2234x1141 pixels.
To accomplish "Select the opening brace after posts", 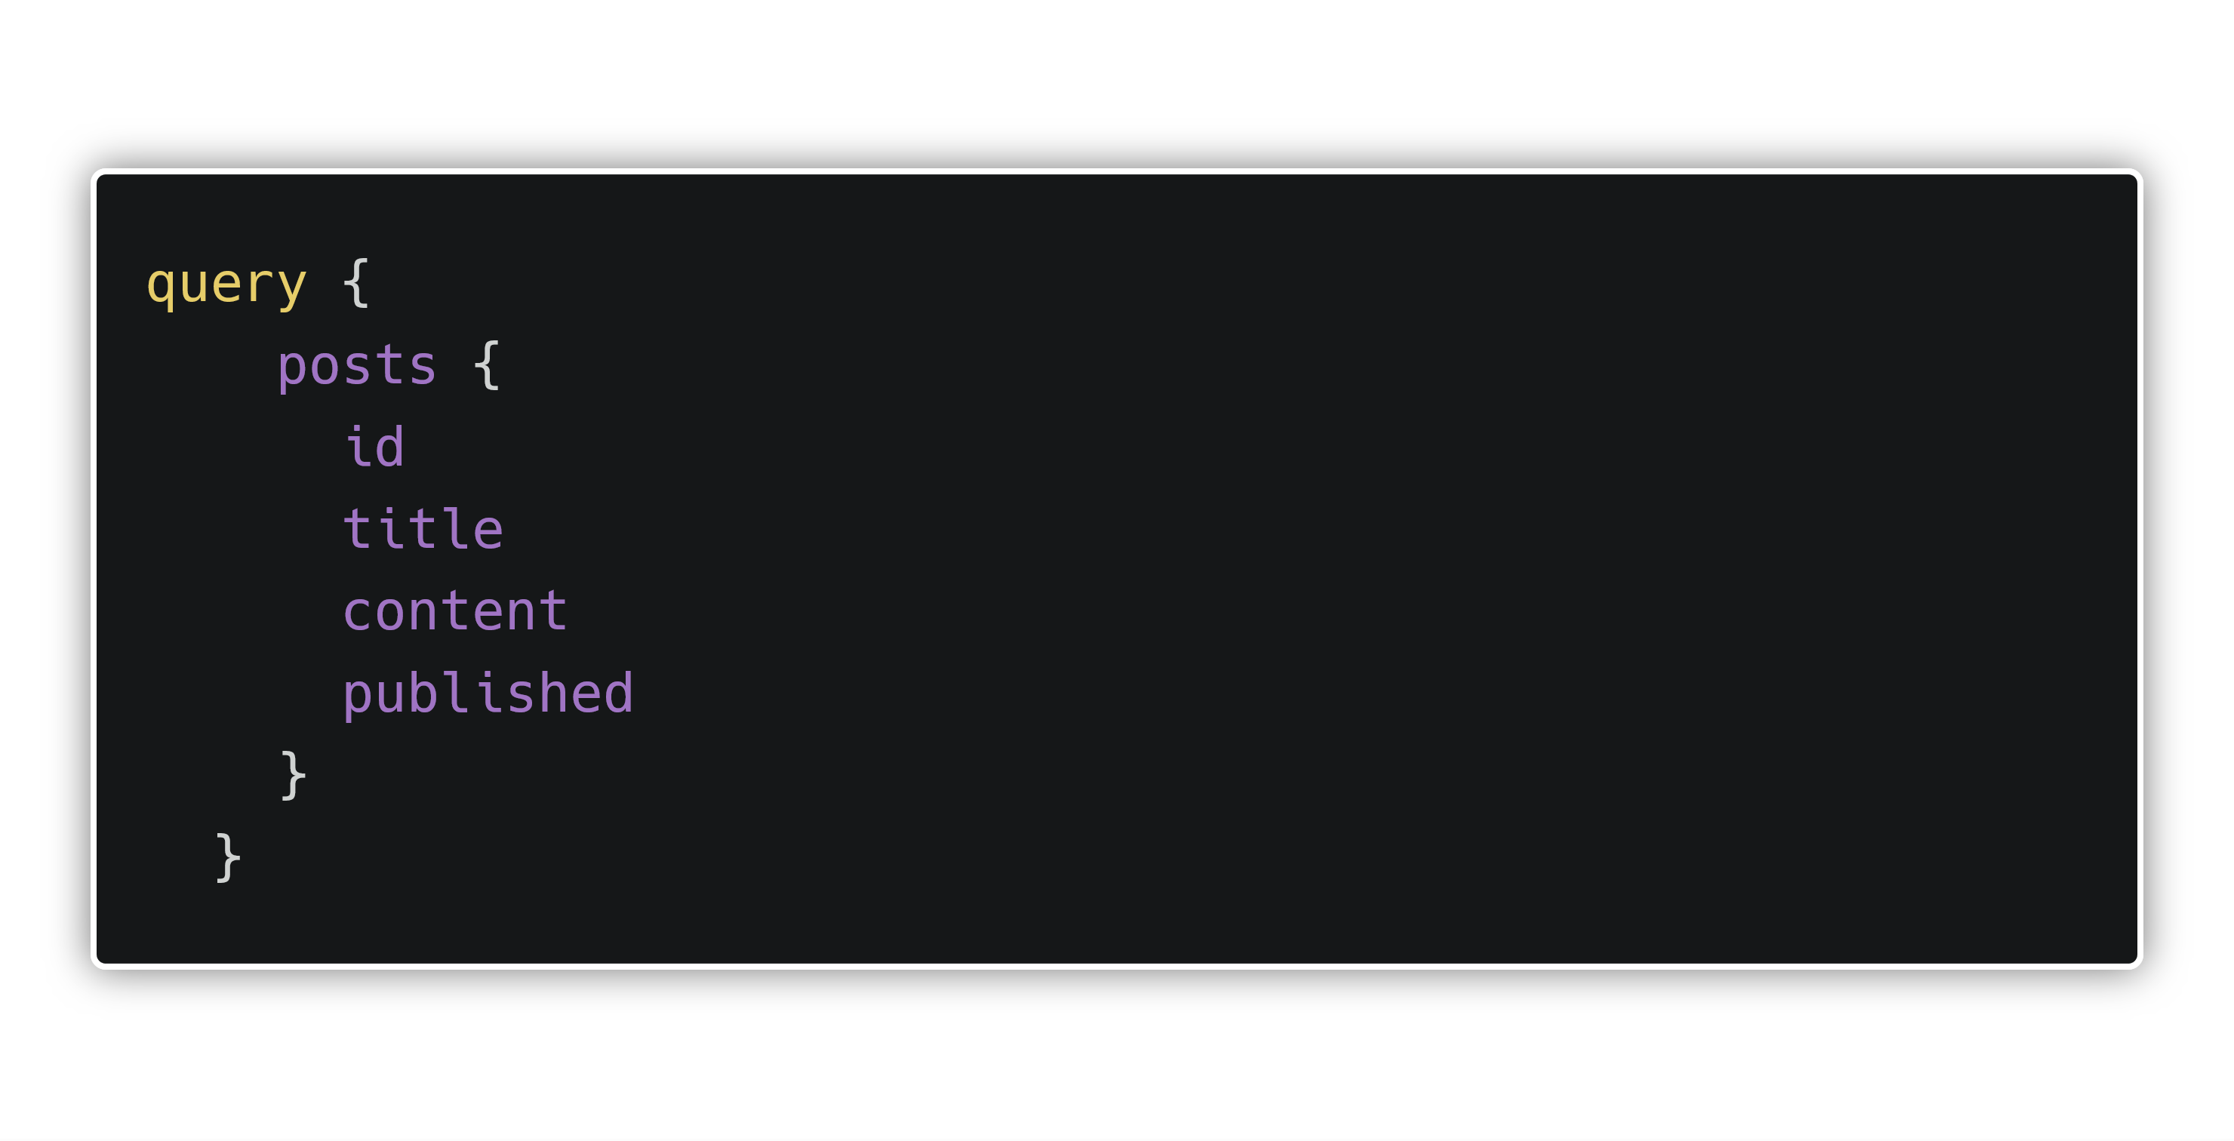I will click(x=488, y=365).
